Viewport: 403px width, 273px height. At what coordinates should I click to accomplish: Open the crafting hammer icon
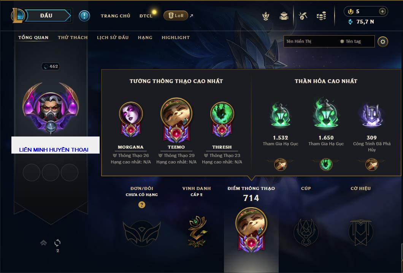[303, 16]
